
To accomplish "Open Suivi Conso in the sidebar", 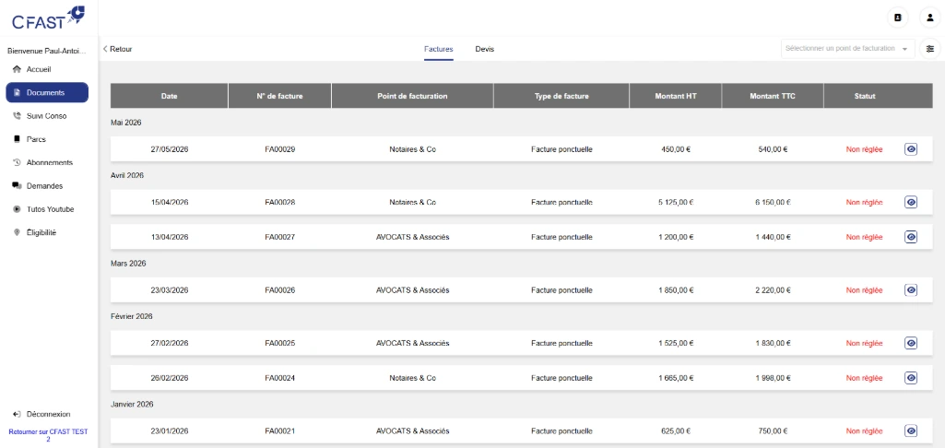I will point(47,116).
